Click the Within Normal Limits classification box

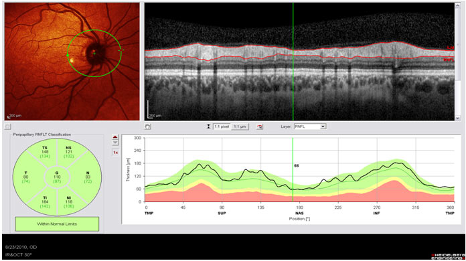(x=57, y=224)
